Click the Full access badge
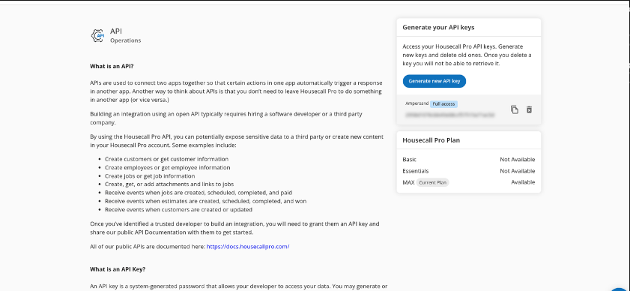Viewport: 630px width, 291px height. click(x=444, y=103)
